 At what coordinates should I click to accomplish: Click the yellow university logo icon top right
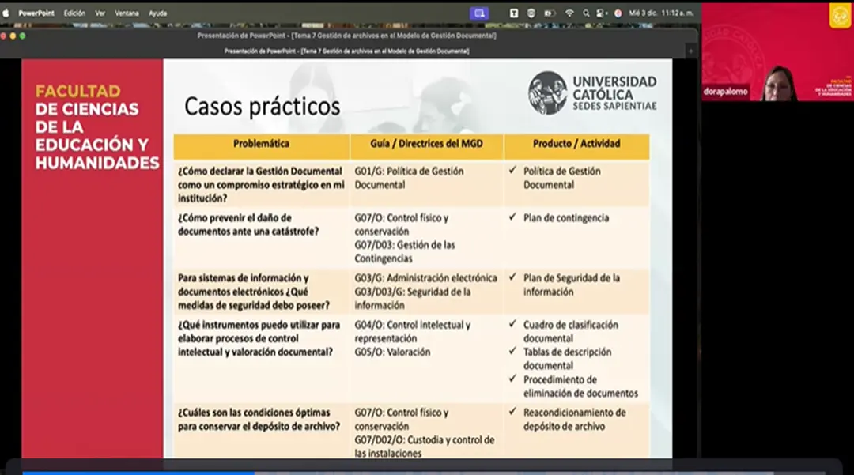point(840,15)
